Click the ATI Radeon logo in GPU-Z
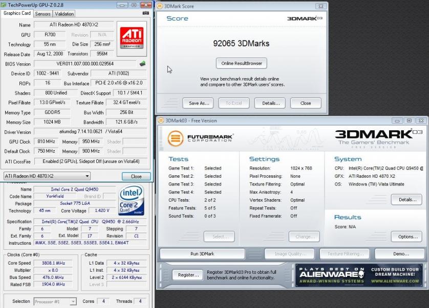The width and height of the screenshot is (429, 308). click(x=132, y=38)
